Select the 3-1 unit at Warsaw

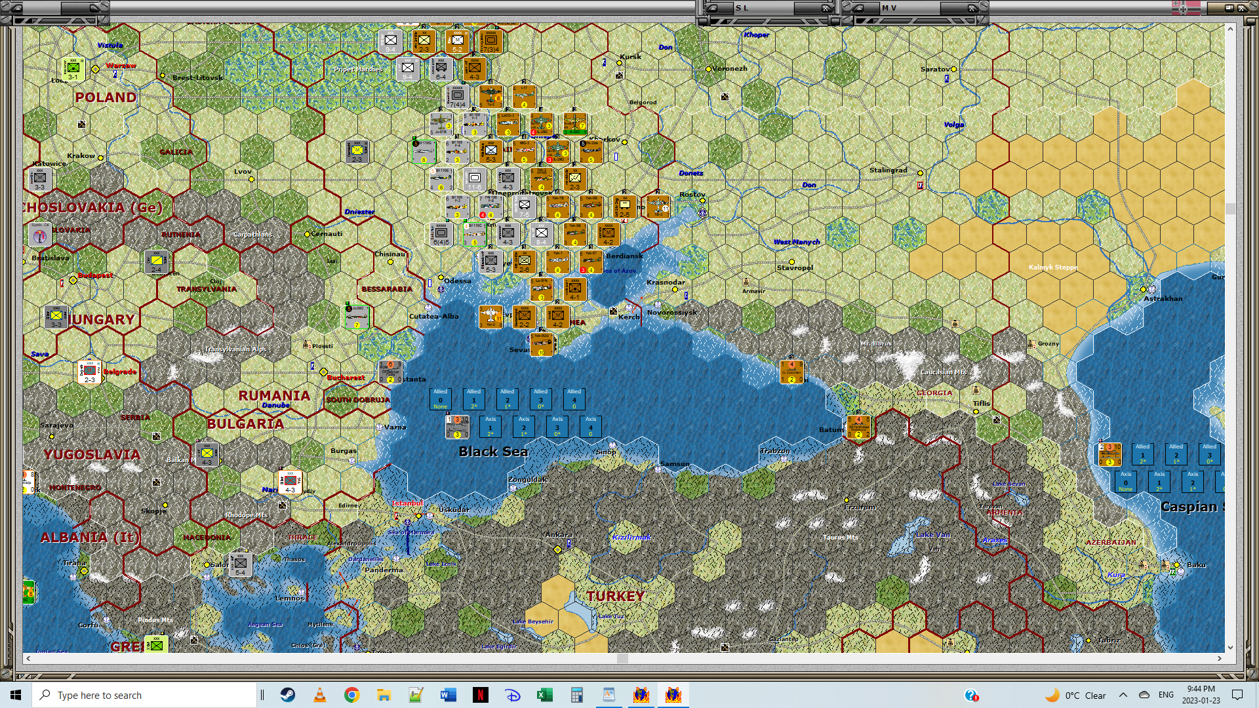point(73,69)
